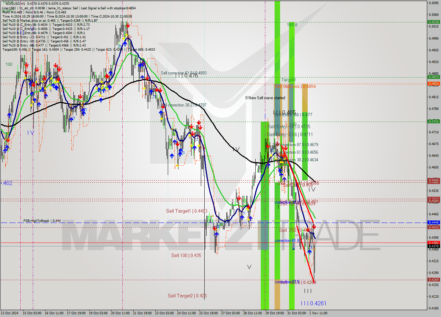Image resolution: width=441 pixels, height=317 pixels.
Task: Click the black 0.4370 current price tag
Action: point(433,246)
